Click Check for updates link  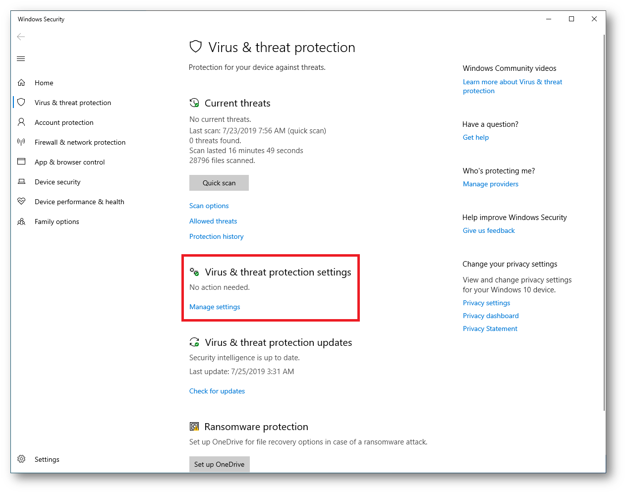click(x=217, y=391)
